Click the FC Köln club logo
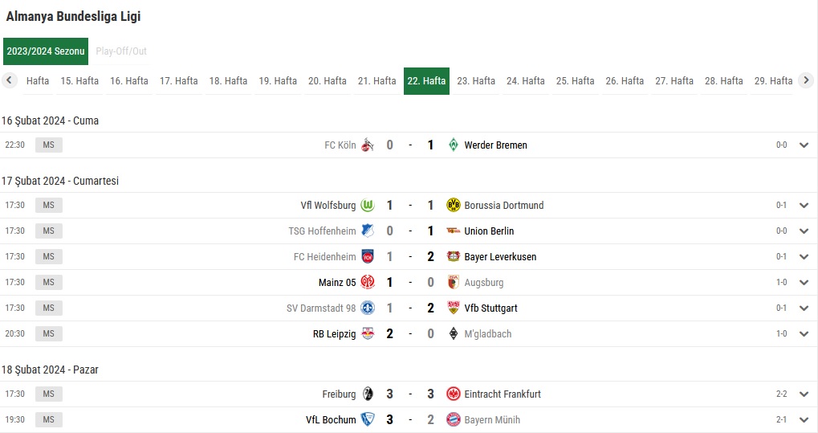 click(x=368, y=145)
